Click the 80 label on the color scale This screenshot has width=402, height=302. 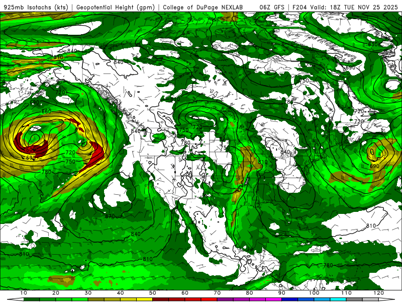[x=249, y=293]
